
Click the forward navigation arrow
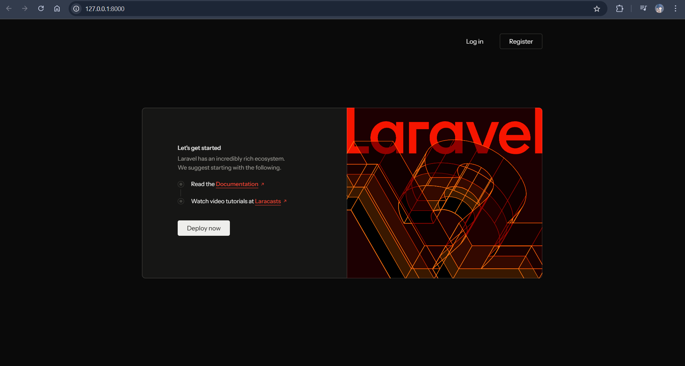[25, 9]
